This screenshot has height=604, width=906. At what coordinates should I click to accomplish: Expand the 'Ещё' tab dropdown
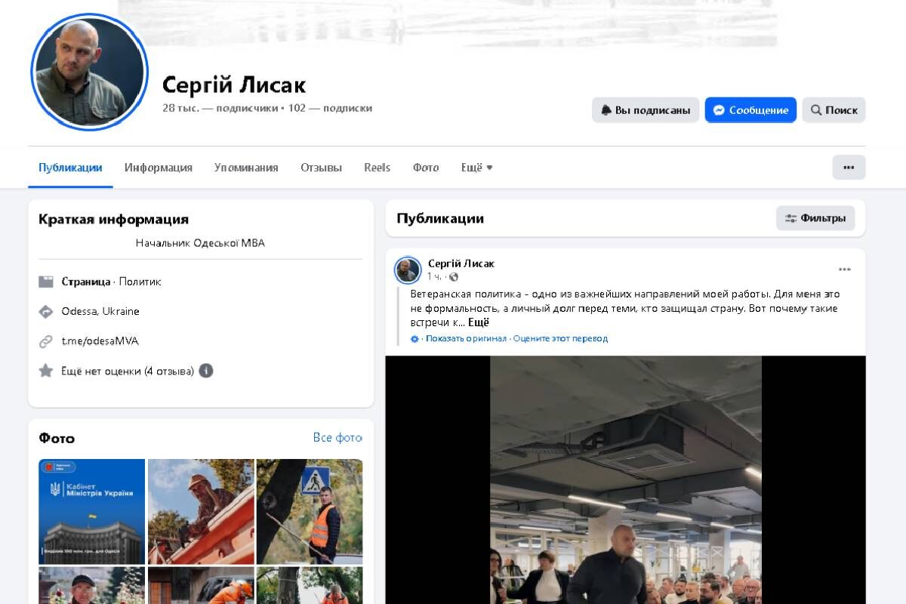tap(477, 168)
